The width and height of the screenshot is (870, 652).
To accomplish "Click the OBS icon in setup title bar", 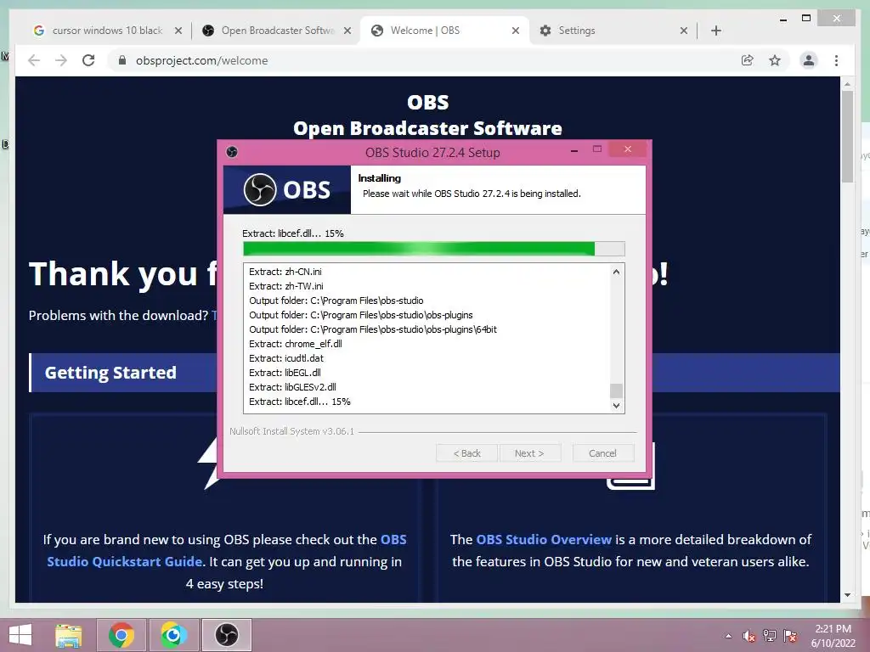I will (232, 152).
